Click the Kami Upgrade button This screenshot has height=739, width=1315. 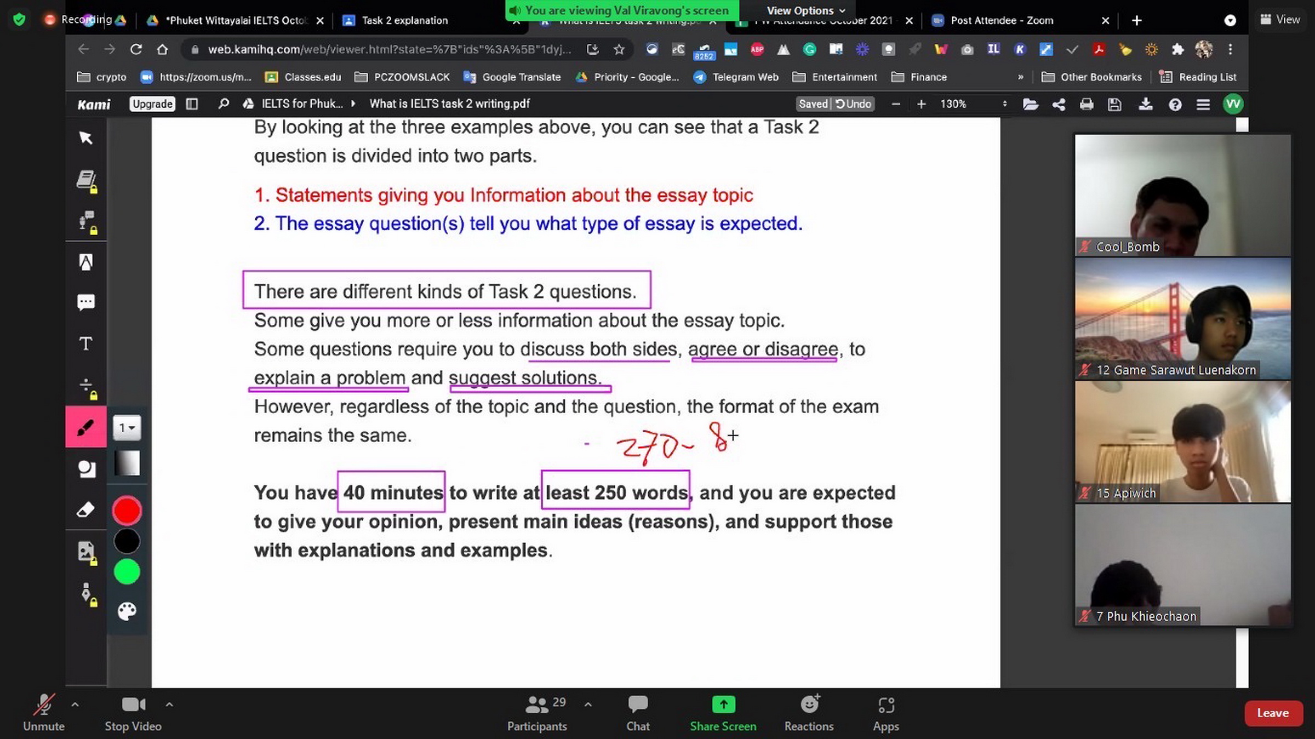[152, 104]
